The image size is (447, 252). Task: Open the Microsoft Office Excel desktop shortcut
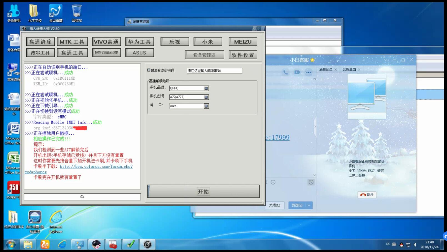pyautogui.click(x=12, y=163)
